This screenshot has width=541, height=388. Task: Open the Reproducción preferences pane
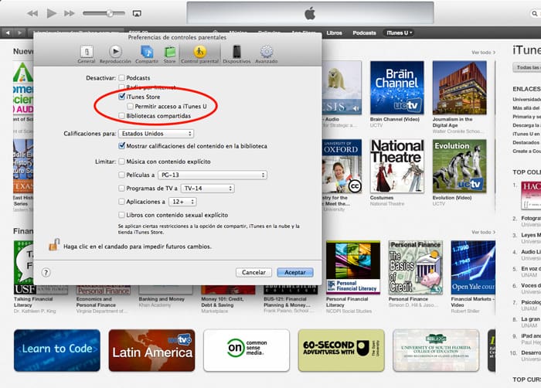coord(115,55)
